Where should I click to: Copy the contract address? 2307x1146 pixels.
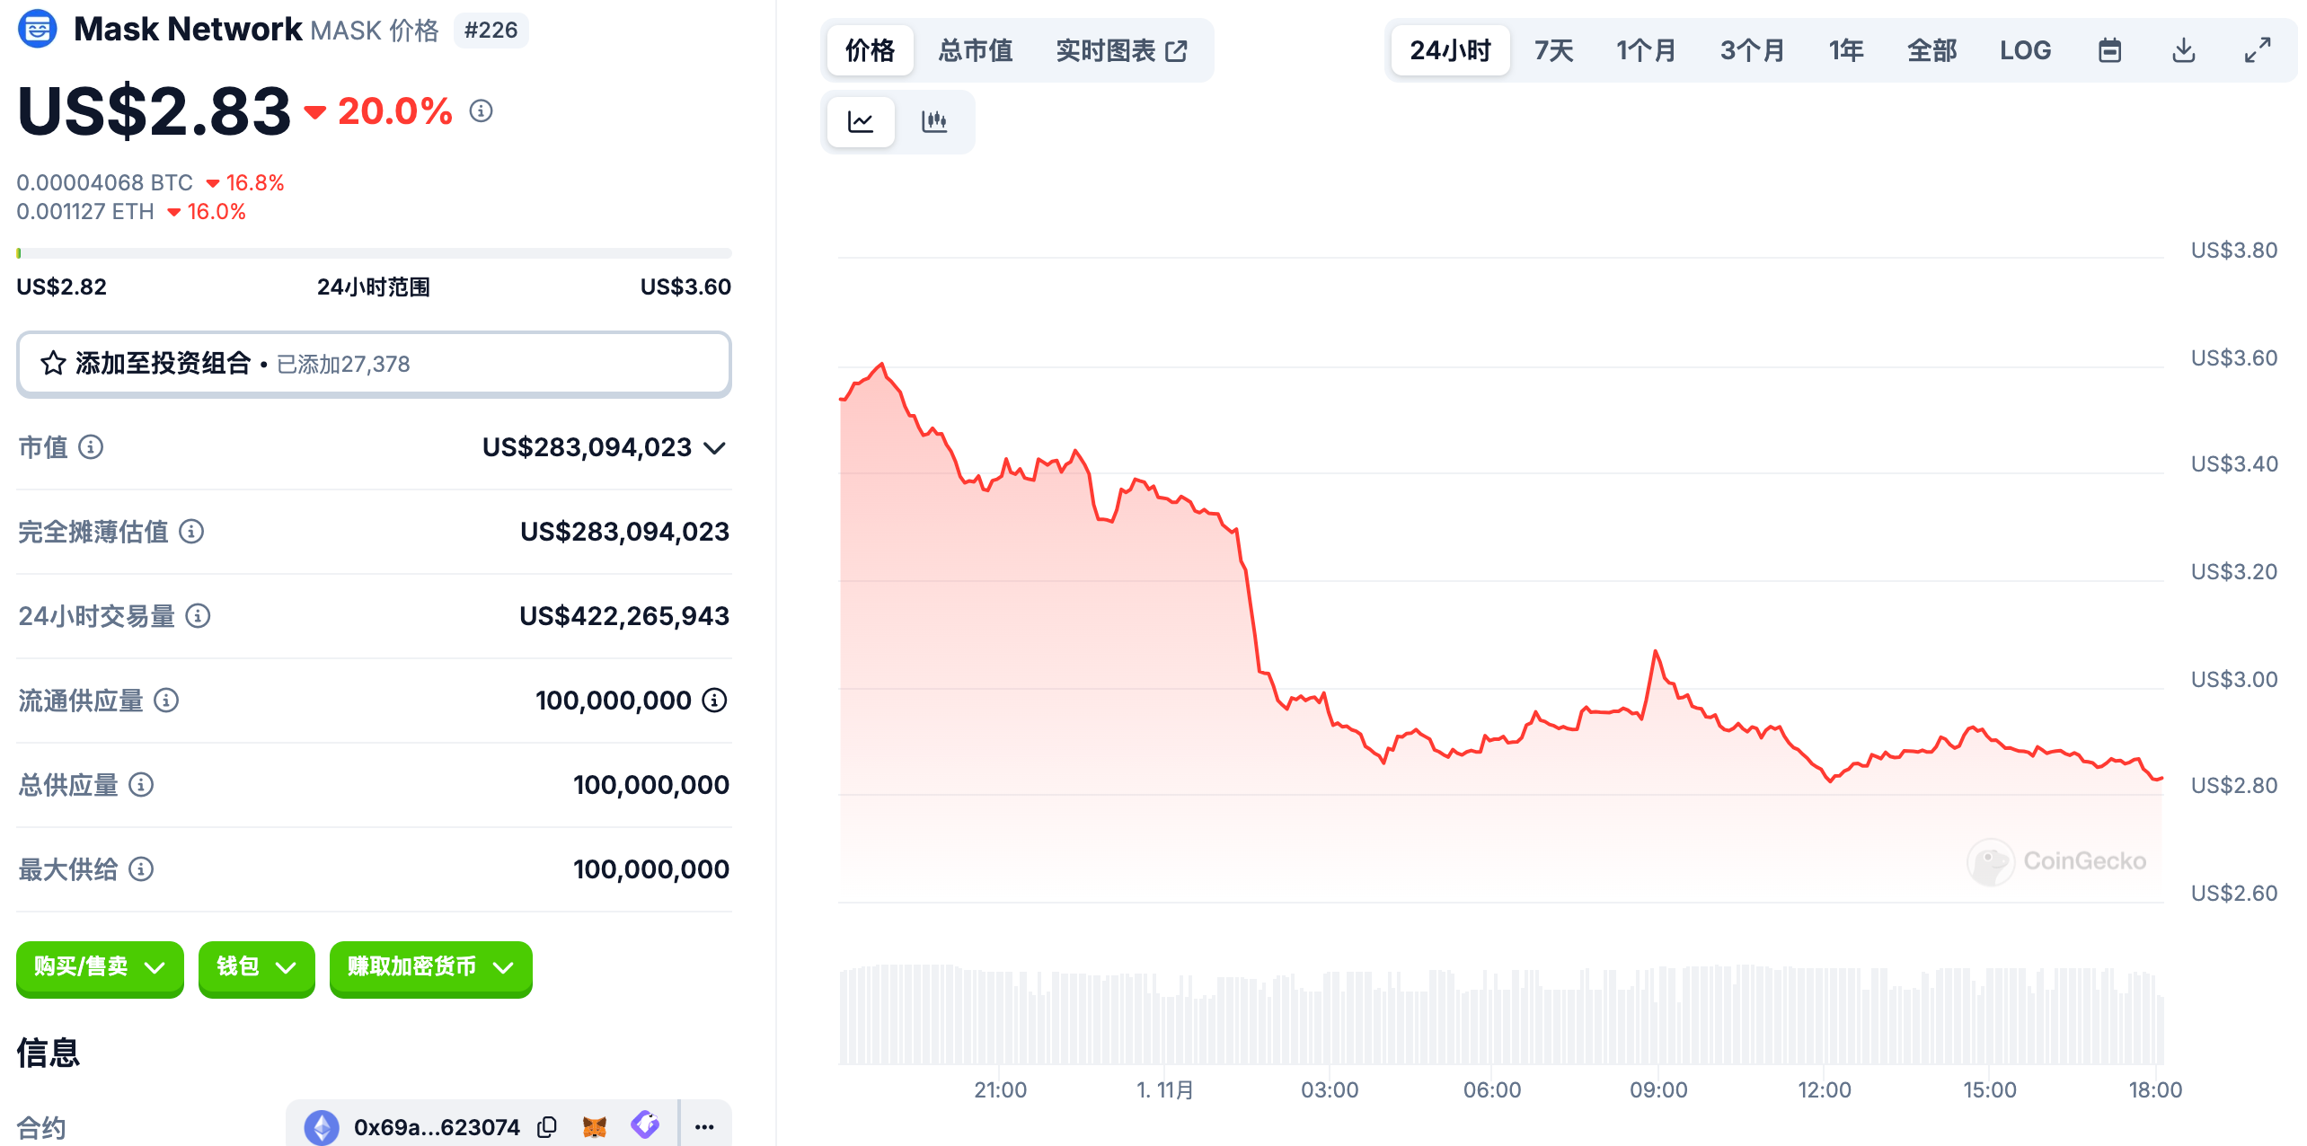(546, 1127)
